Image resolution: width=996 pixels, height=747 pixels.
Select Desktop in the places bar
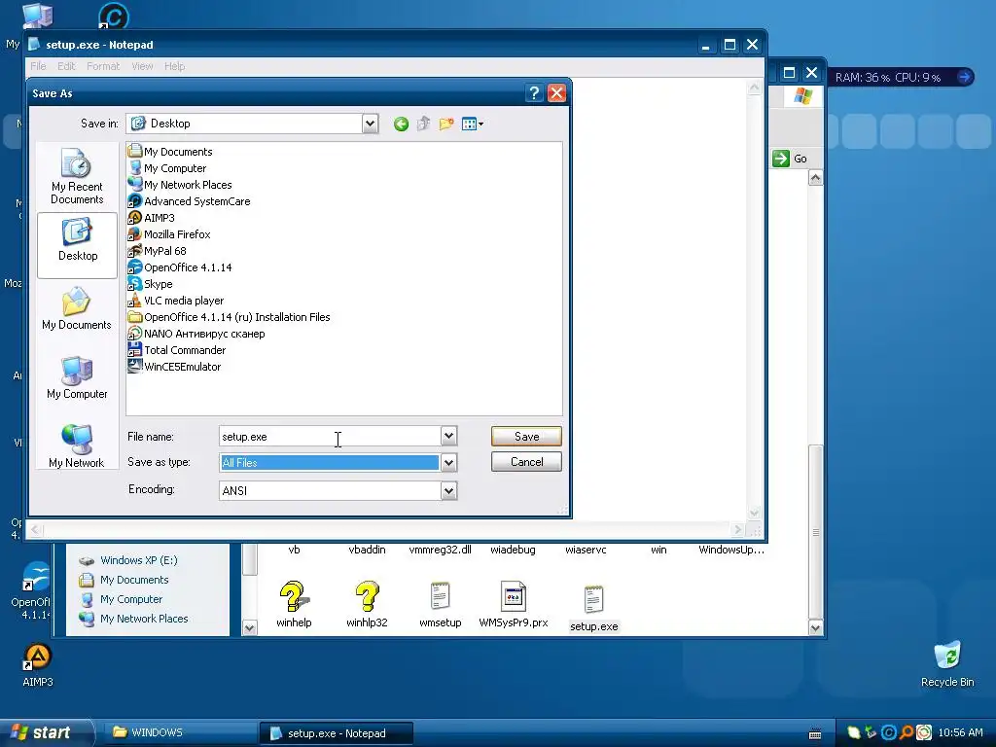(x=78, y=245)
